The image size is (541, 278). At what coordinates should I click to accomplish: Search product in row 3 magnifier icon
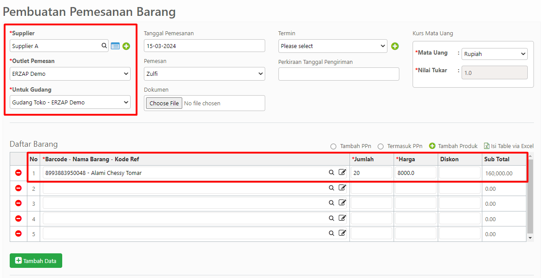(x=331, y=203)
